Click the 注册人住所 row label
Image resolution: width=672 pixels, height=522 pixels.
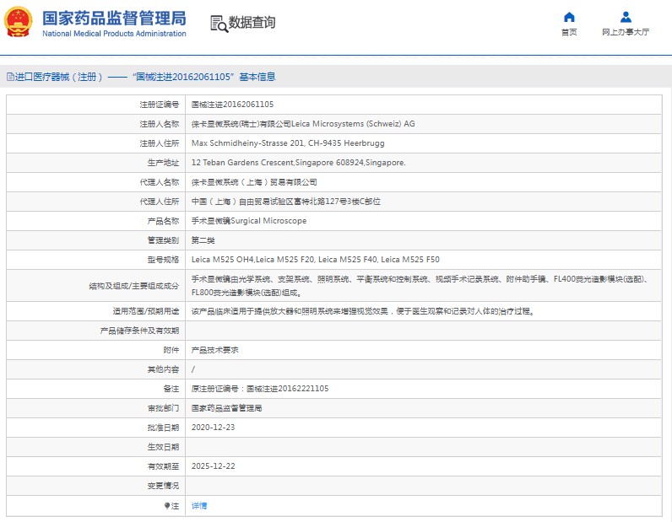160,143
